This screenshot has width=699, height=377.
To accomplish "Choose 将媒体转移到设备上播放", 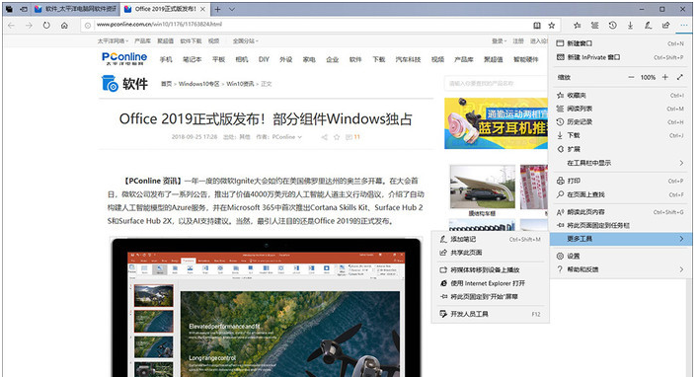I will click(x=490, y=269).
